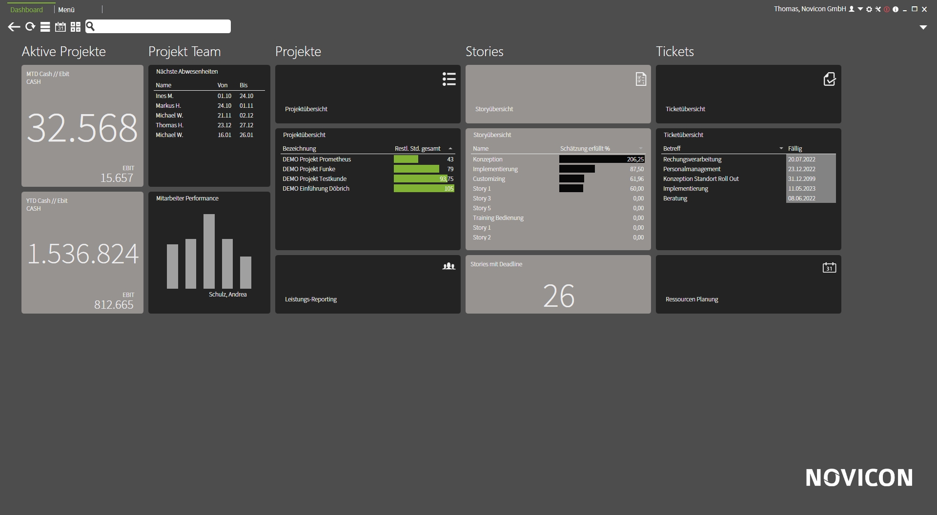Open the Stories mit Deadline tile
937x515 pixels.
click(558, 284)
